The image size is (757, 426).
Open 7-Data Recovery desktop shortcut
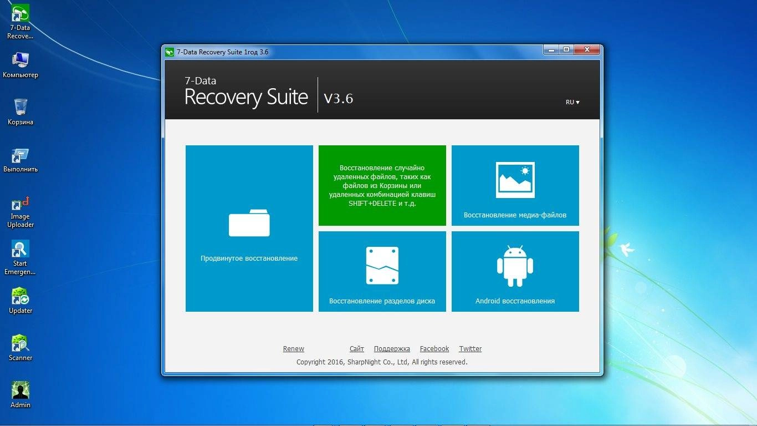point(21,22)
